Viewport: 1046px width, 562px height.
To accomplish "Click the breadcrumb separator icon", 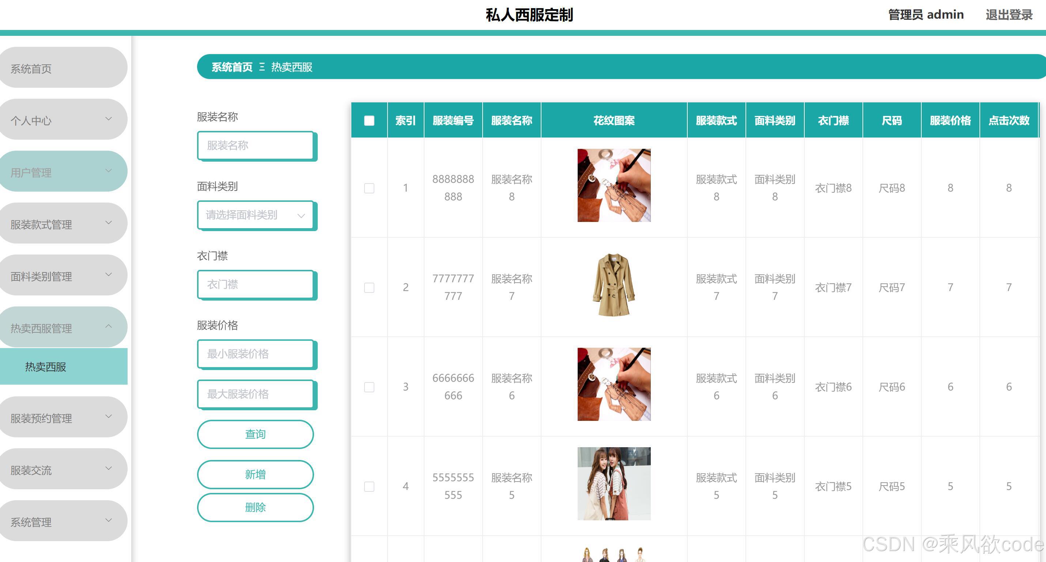I will [262, 67].
